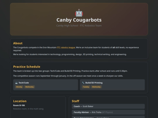Click the Monday tag under Tech/Code

tap(19, 87)
